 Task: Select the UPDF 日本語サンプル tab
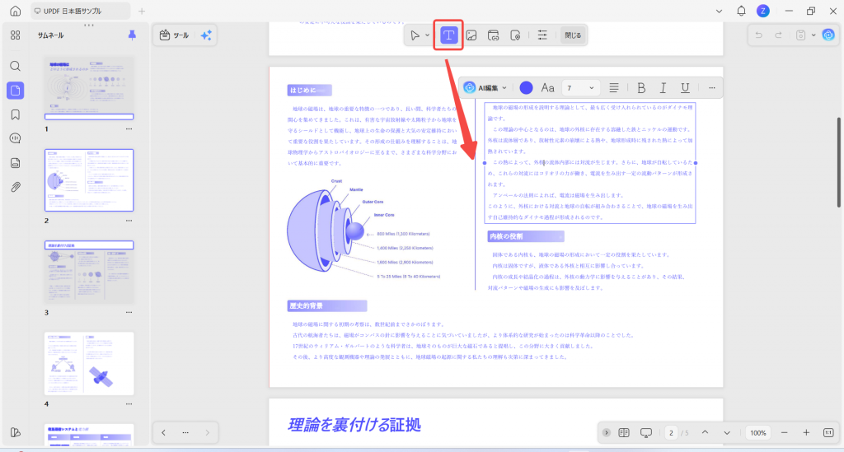79,11
